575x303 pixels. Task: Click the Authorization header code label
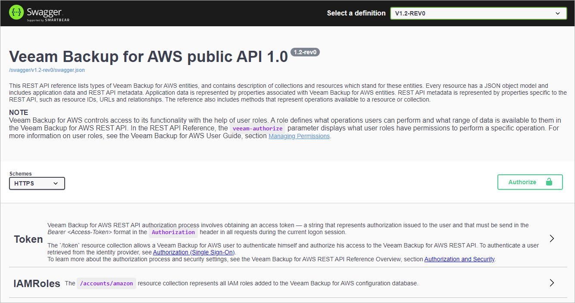173,232
